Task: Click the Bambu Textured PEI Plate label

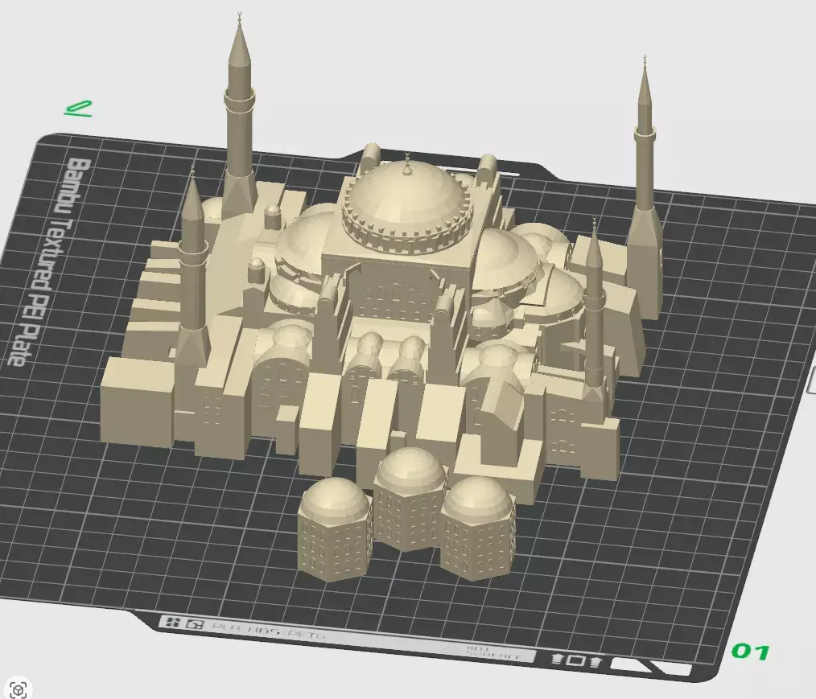Action: (x=47, y=261)
